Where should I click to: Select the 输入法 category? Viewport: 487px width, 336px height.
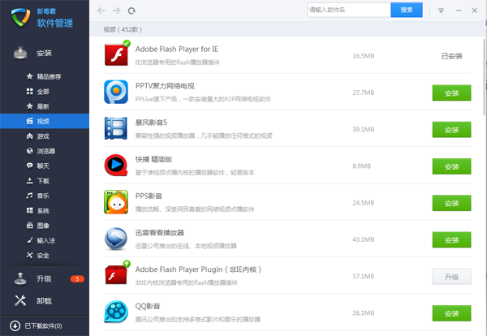click(x=45, y=240)
